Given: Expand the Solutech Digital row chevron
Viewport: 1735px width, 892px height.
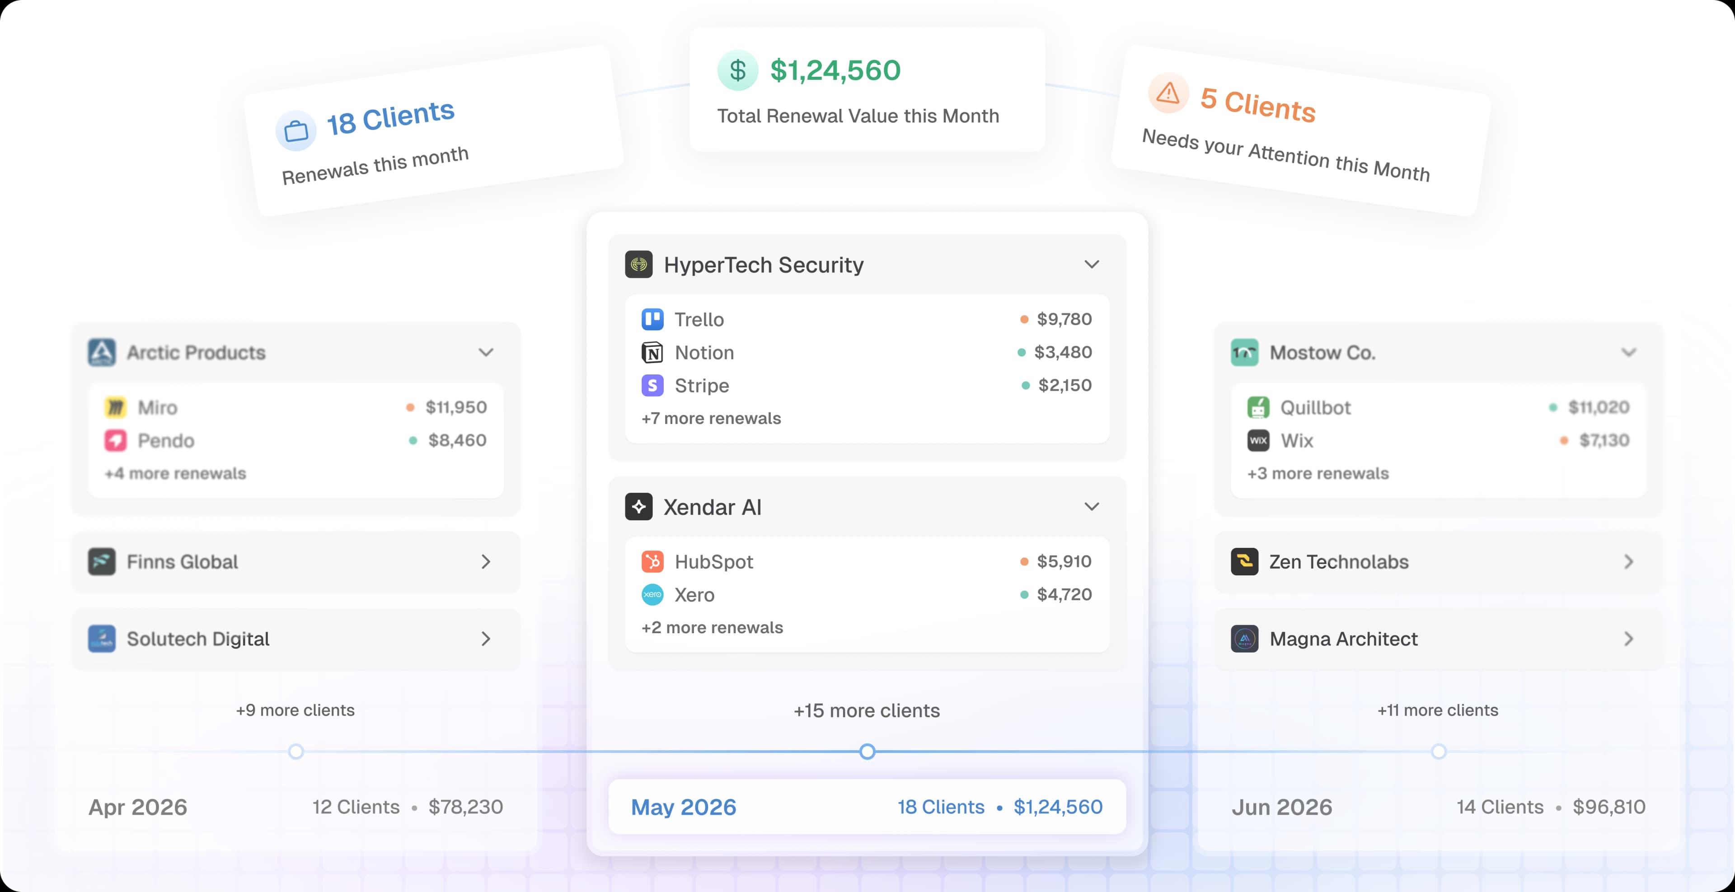Looking at the screenshot, I should coord(486,638).
